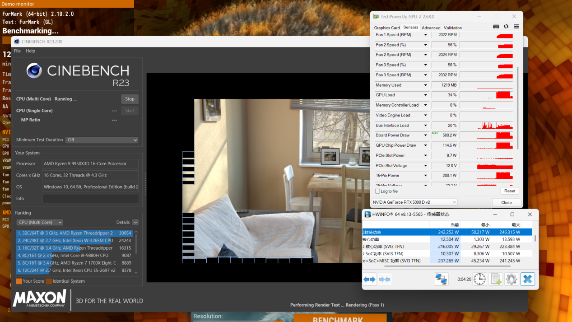Click the 最大 column header in HWiNFO

click(516, 224)
